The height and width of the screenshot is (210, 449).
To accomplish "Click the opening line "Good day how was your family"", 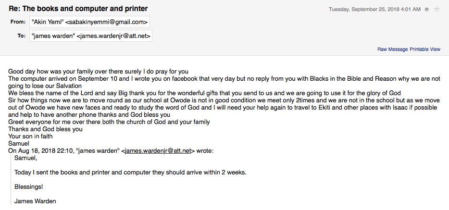I will (98, 72).
